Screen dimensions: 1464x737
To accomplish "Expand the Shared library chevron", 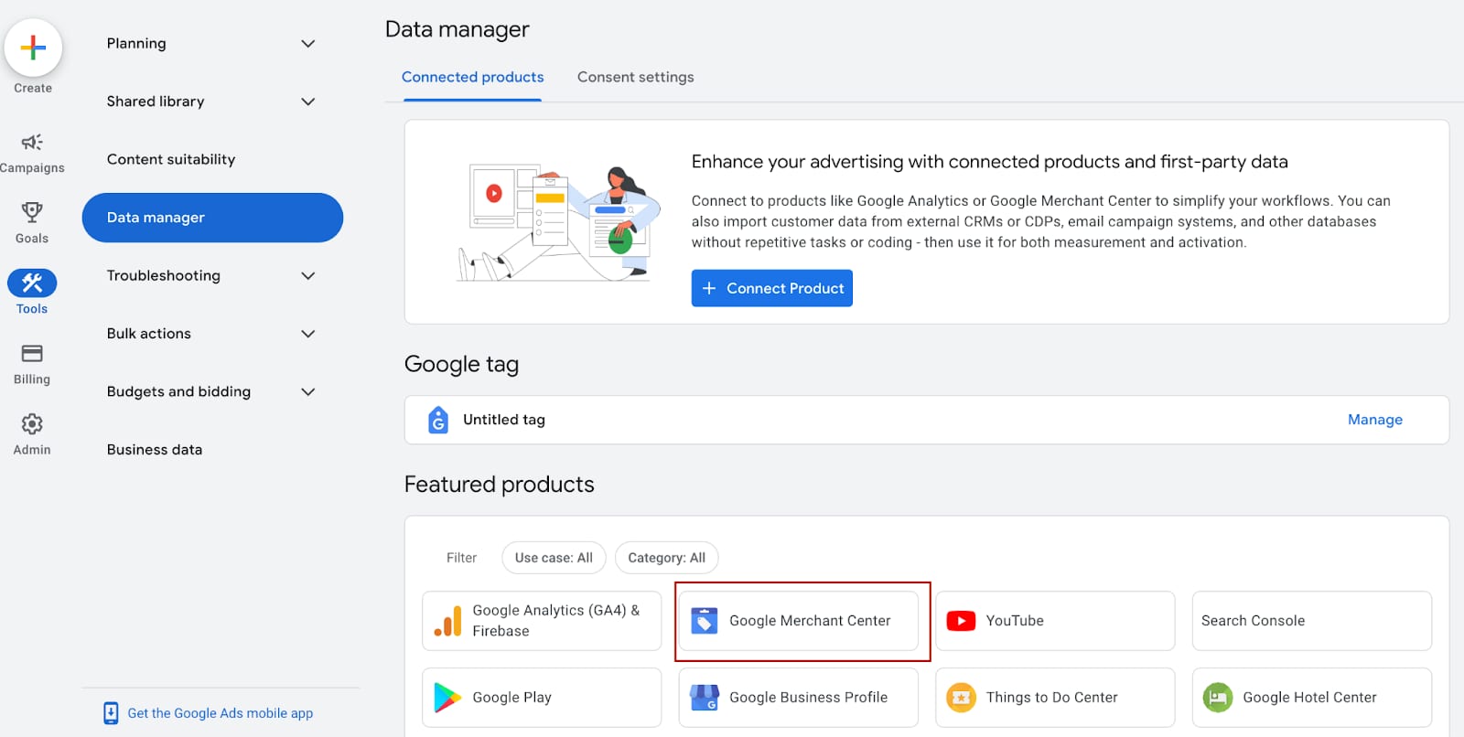I will pos(308,101).
